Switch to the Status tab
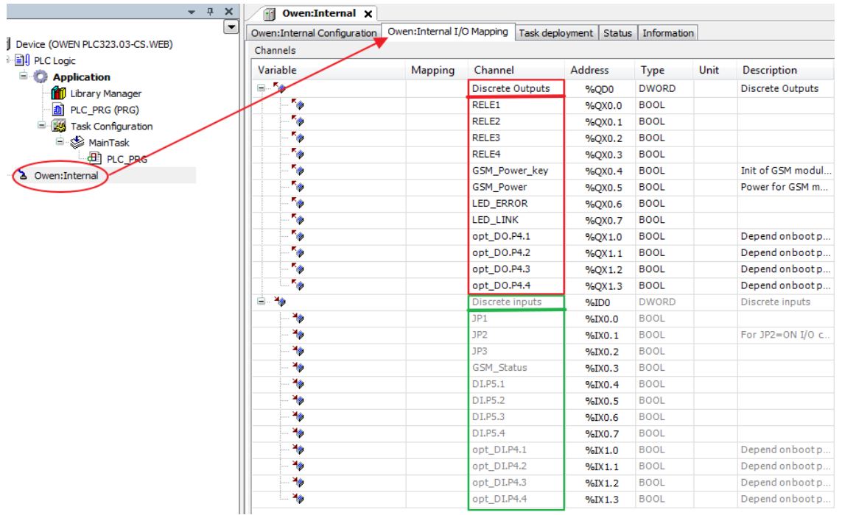 pos(619,33)
